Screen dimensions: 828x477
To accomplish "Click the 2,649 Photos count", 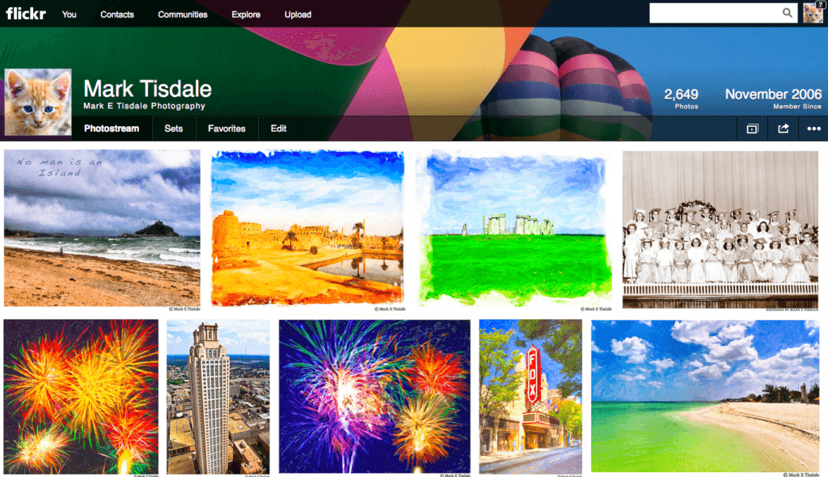I will [681, 99].
